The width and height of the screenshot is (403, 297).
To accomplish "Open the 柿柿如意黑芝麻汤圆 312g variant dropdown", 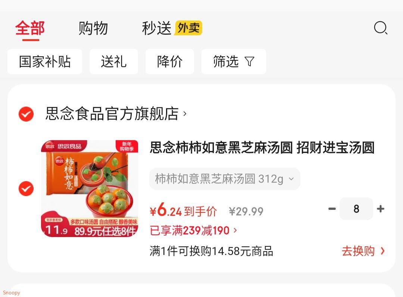I will [x=225, y=179].
